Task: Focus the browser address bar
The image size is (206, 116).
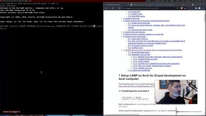Action: click(x=150, y=8)
